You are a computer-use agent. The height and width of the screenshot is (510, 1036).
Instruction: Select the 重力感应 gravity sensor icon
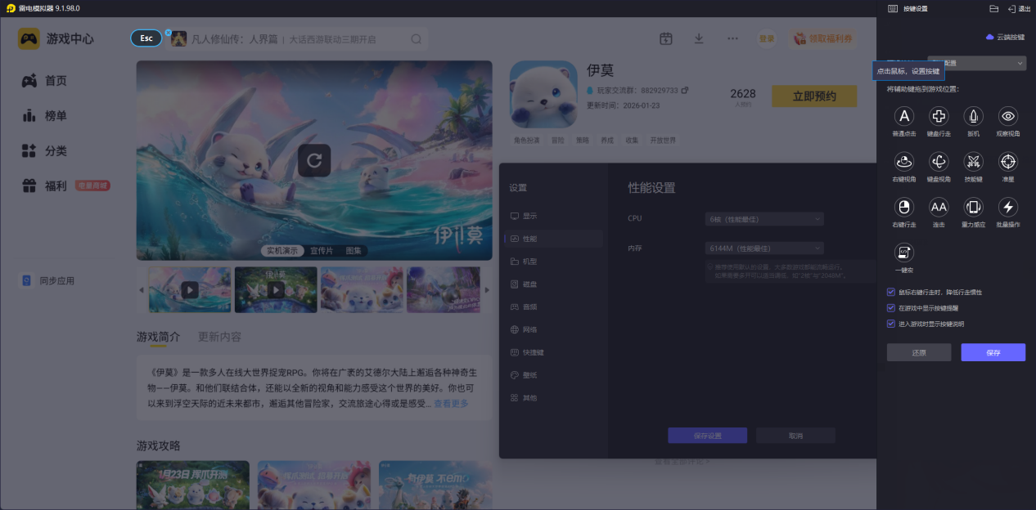pyautogui.click(x=973, y=207)
